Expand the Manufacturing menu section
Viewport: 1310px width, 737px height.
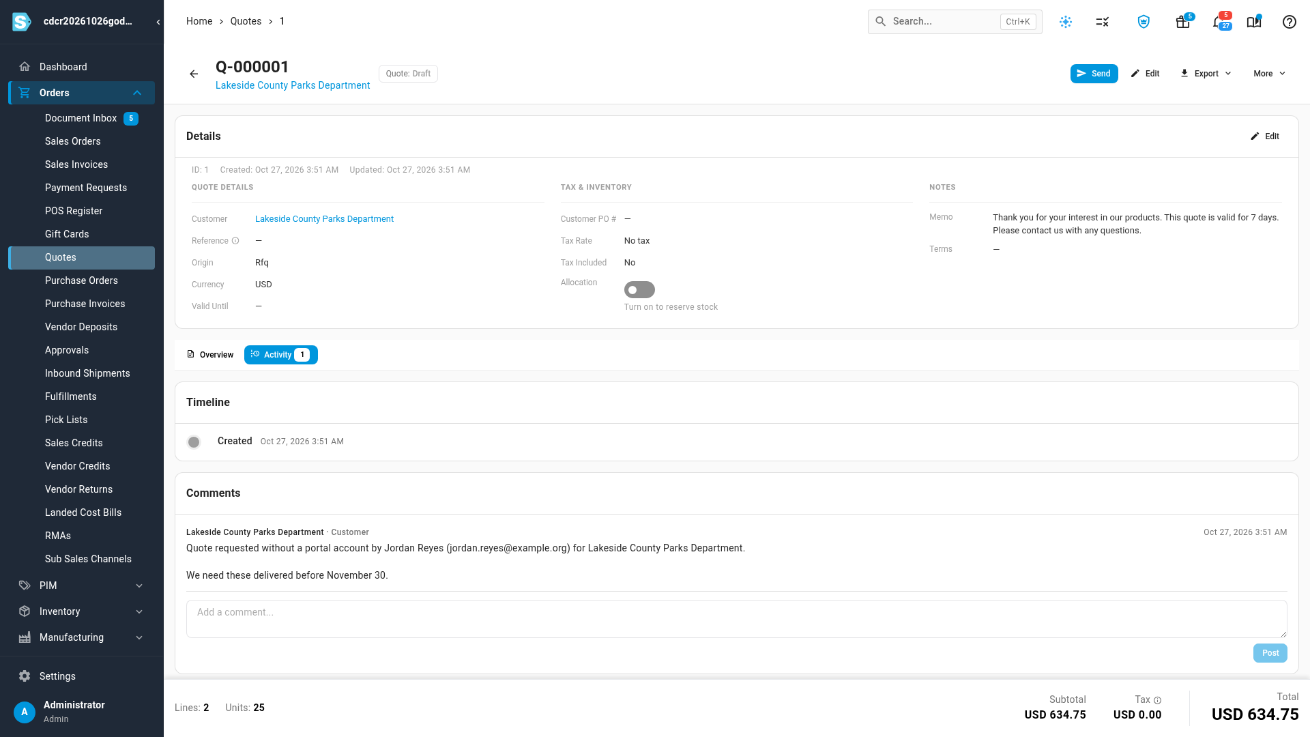[x=82, y=637]
